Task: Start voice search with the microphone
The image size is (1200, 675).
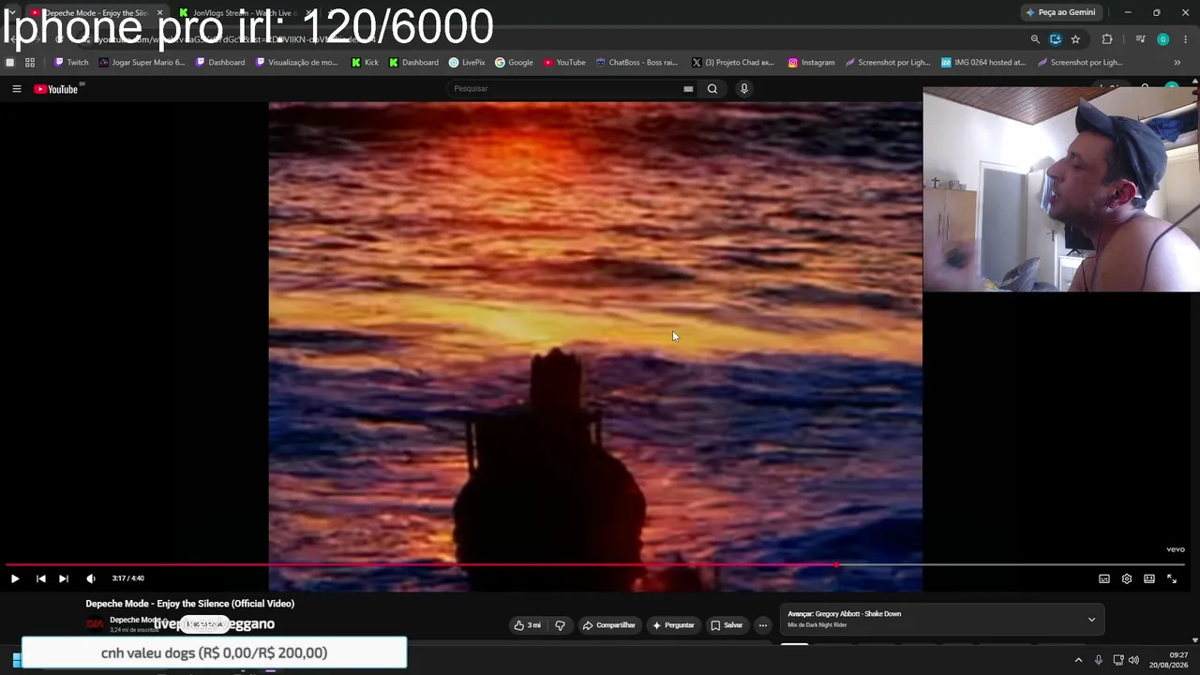Action: point(744,89)
